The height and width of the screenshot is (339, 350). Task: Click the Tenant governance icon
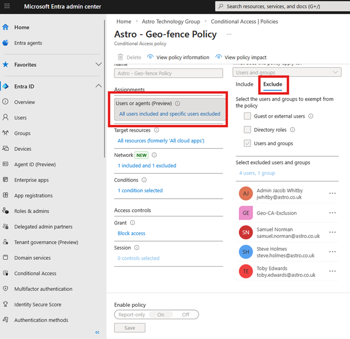coord(5,242)
